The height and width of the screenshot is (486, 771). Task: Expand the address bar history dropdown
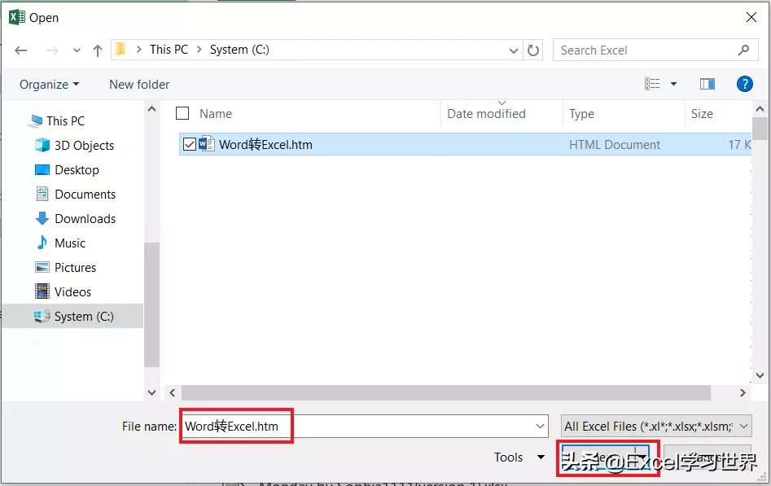(x=514, y=50)
